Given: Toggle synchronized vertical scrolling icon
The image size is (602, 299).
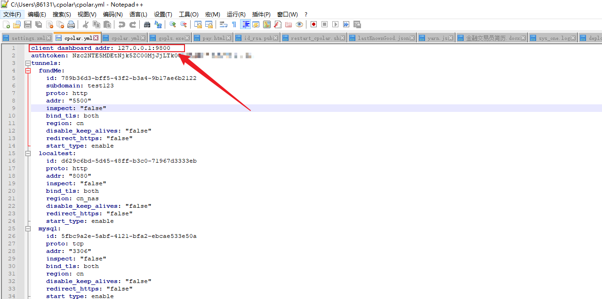Looking at the screenshot, I should point(198,24).
